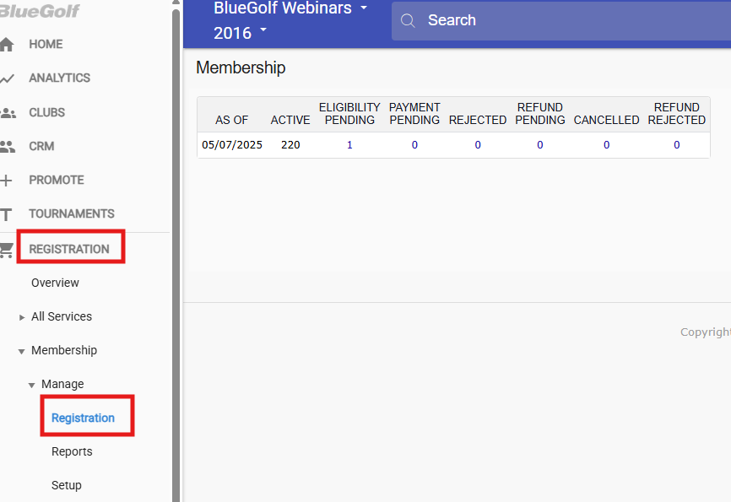Click the 05/07/2025 date cell
Image resolution: width=731 pixels, height=502 pixels.
(231, 145)
